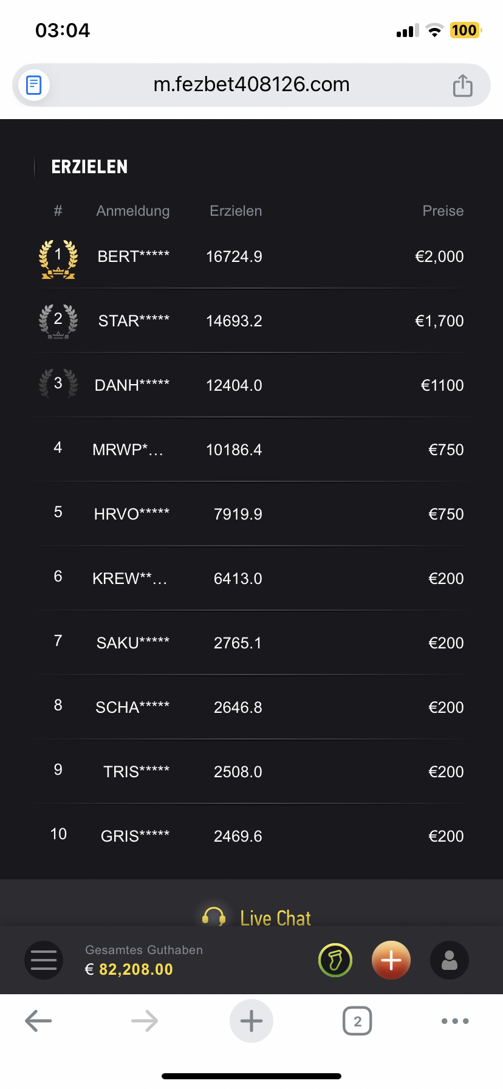Screen dimensions: 503x1089
Task: Tap the Live Chat headset icon
Action: tap(214, 916)
